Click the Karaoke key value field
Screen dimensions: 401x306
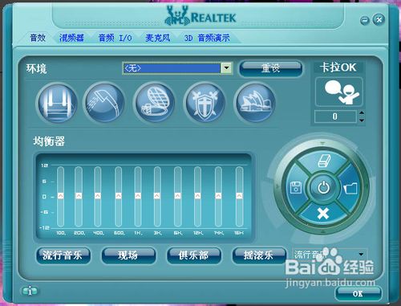(x=335, y=116)
